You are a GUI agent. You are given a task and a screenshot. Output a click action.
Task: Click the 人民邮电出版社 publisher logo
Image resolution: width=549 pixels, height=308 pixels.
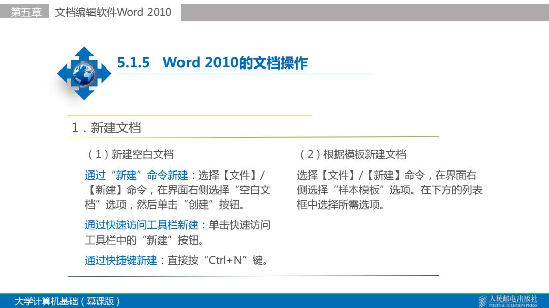[508, 301]
